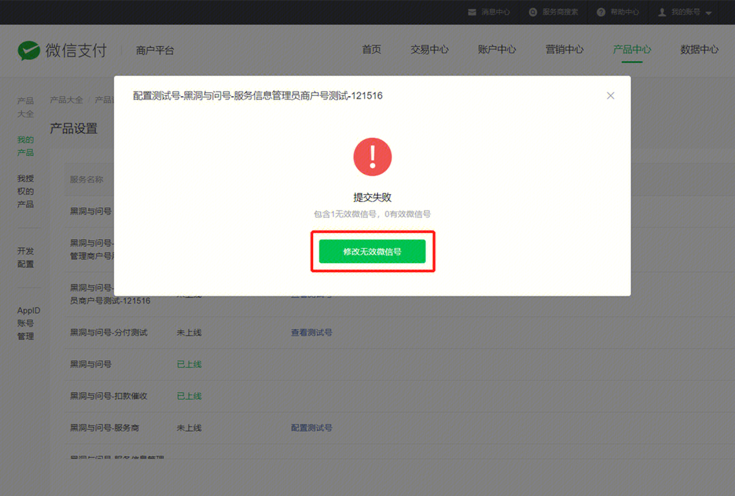Click 未上线 status of 黑洞与问号-分付测试

189,333
